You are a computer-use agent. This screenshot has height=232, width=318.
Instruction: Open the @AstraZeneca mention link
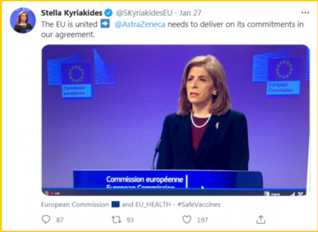pos(140,24)
